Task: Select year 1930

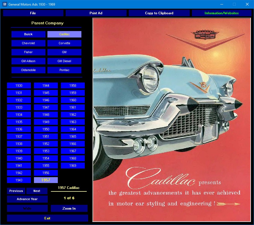Action: (19, 86)
